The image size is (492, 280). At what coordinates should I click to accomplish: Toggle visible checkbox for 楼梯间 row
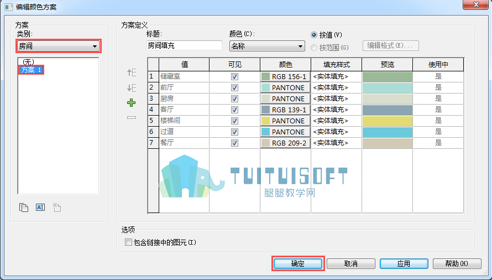pyautogui.click(x=234, y=121)
